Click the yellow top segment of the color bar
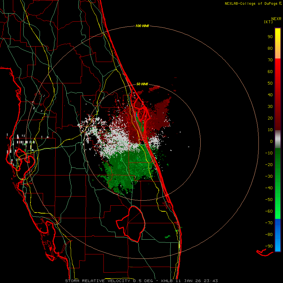The image size is (283, 283). [278, 43]
